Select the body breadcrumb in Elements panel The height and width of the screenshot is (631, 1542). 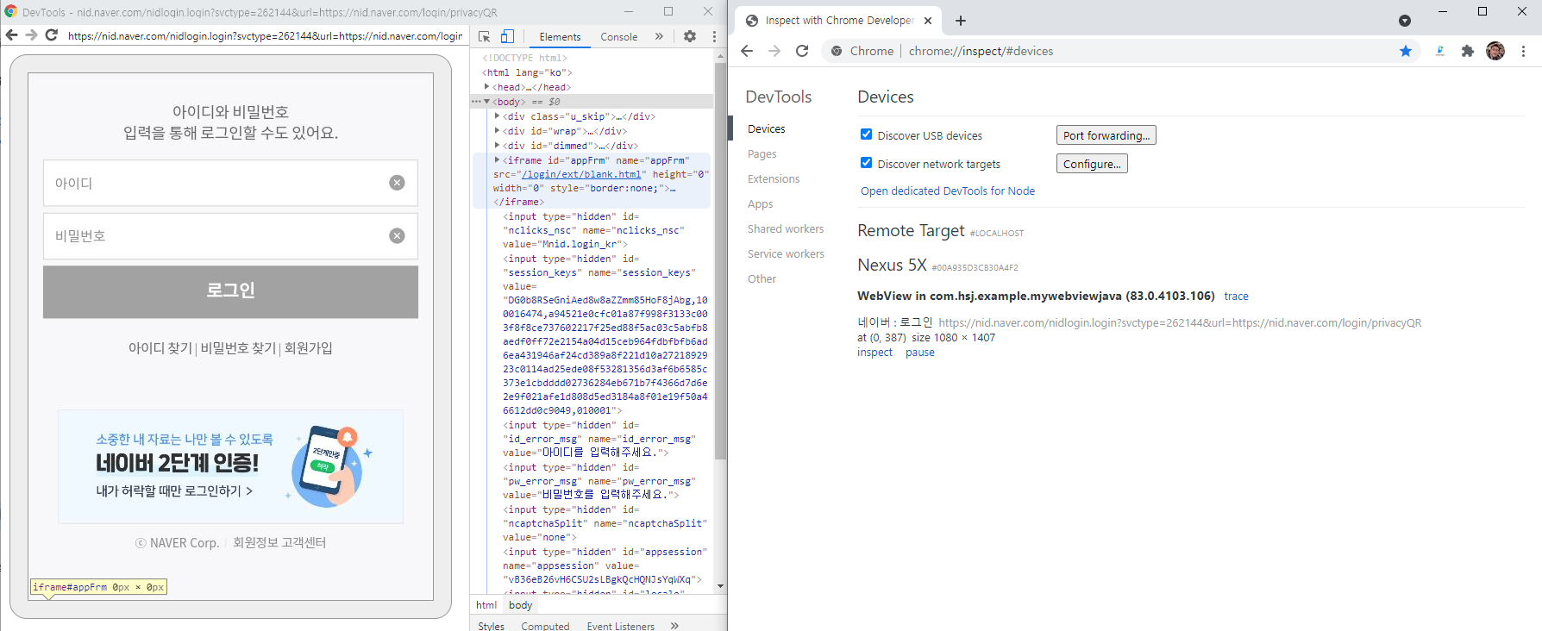tap(521, 605)
